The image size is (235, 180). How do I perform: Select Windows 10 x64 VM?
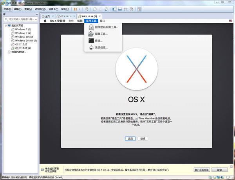tap(22, 37)
